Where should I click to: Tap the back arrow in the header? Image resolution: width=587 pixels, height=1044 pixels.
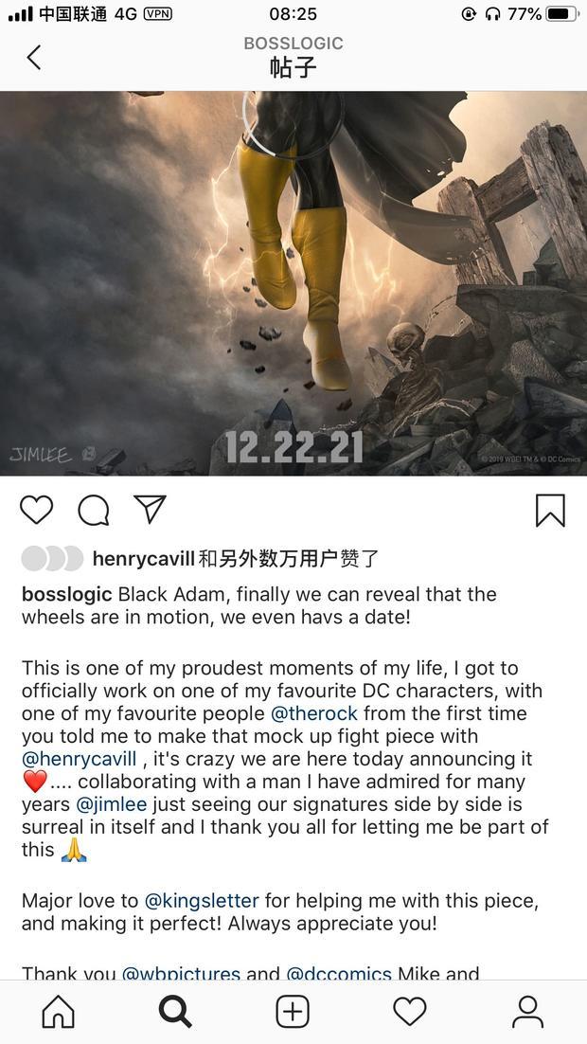point(34,57)
